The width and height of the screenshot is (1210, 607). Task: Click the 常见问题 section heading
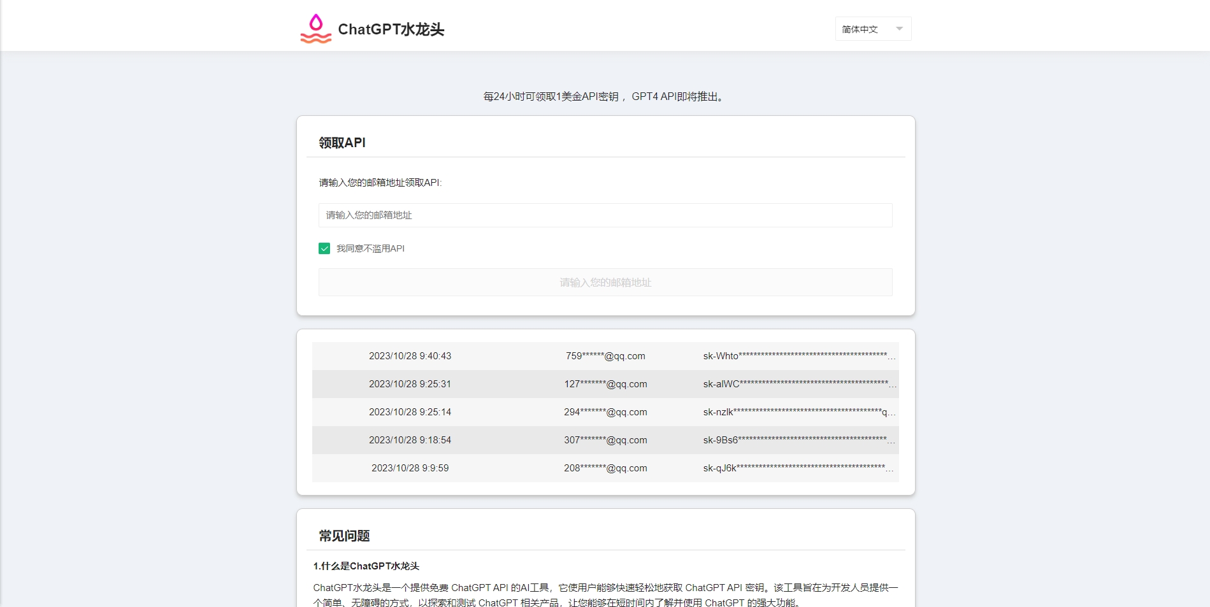click(344, 536)
